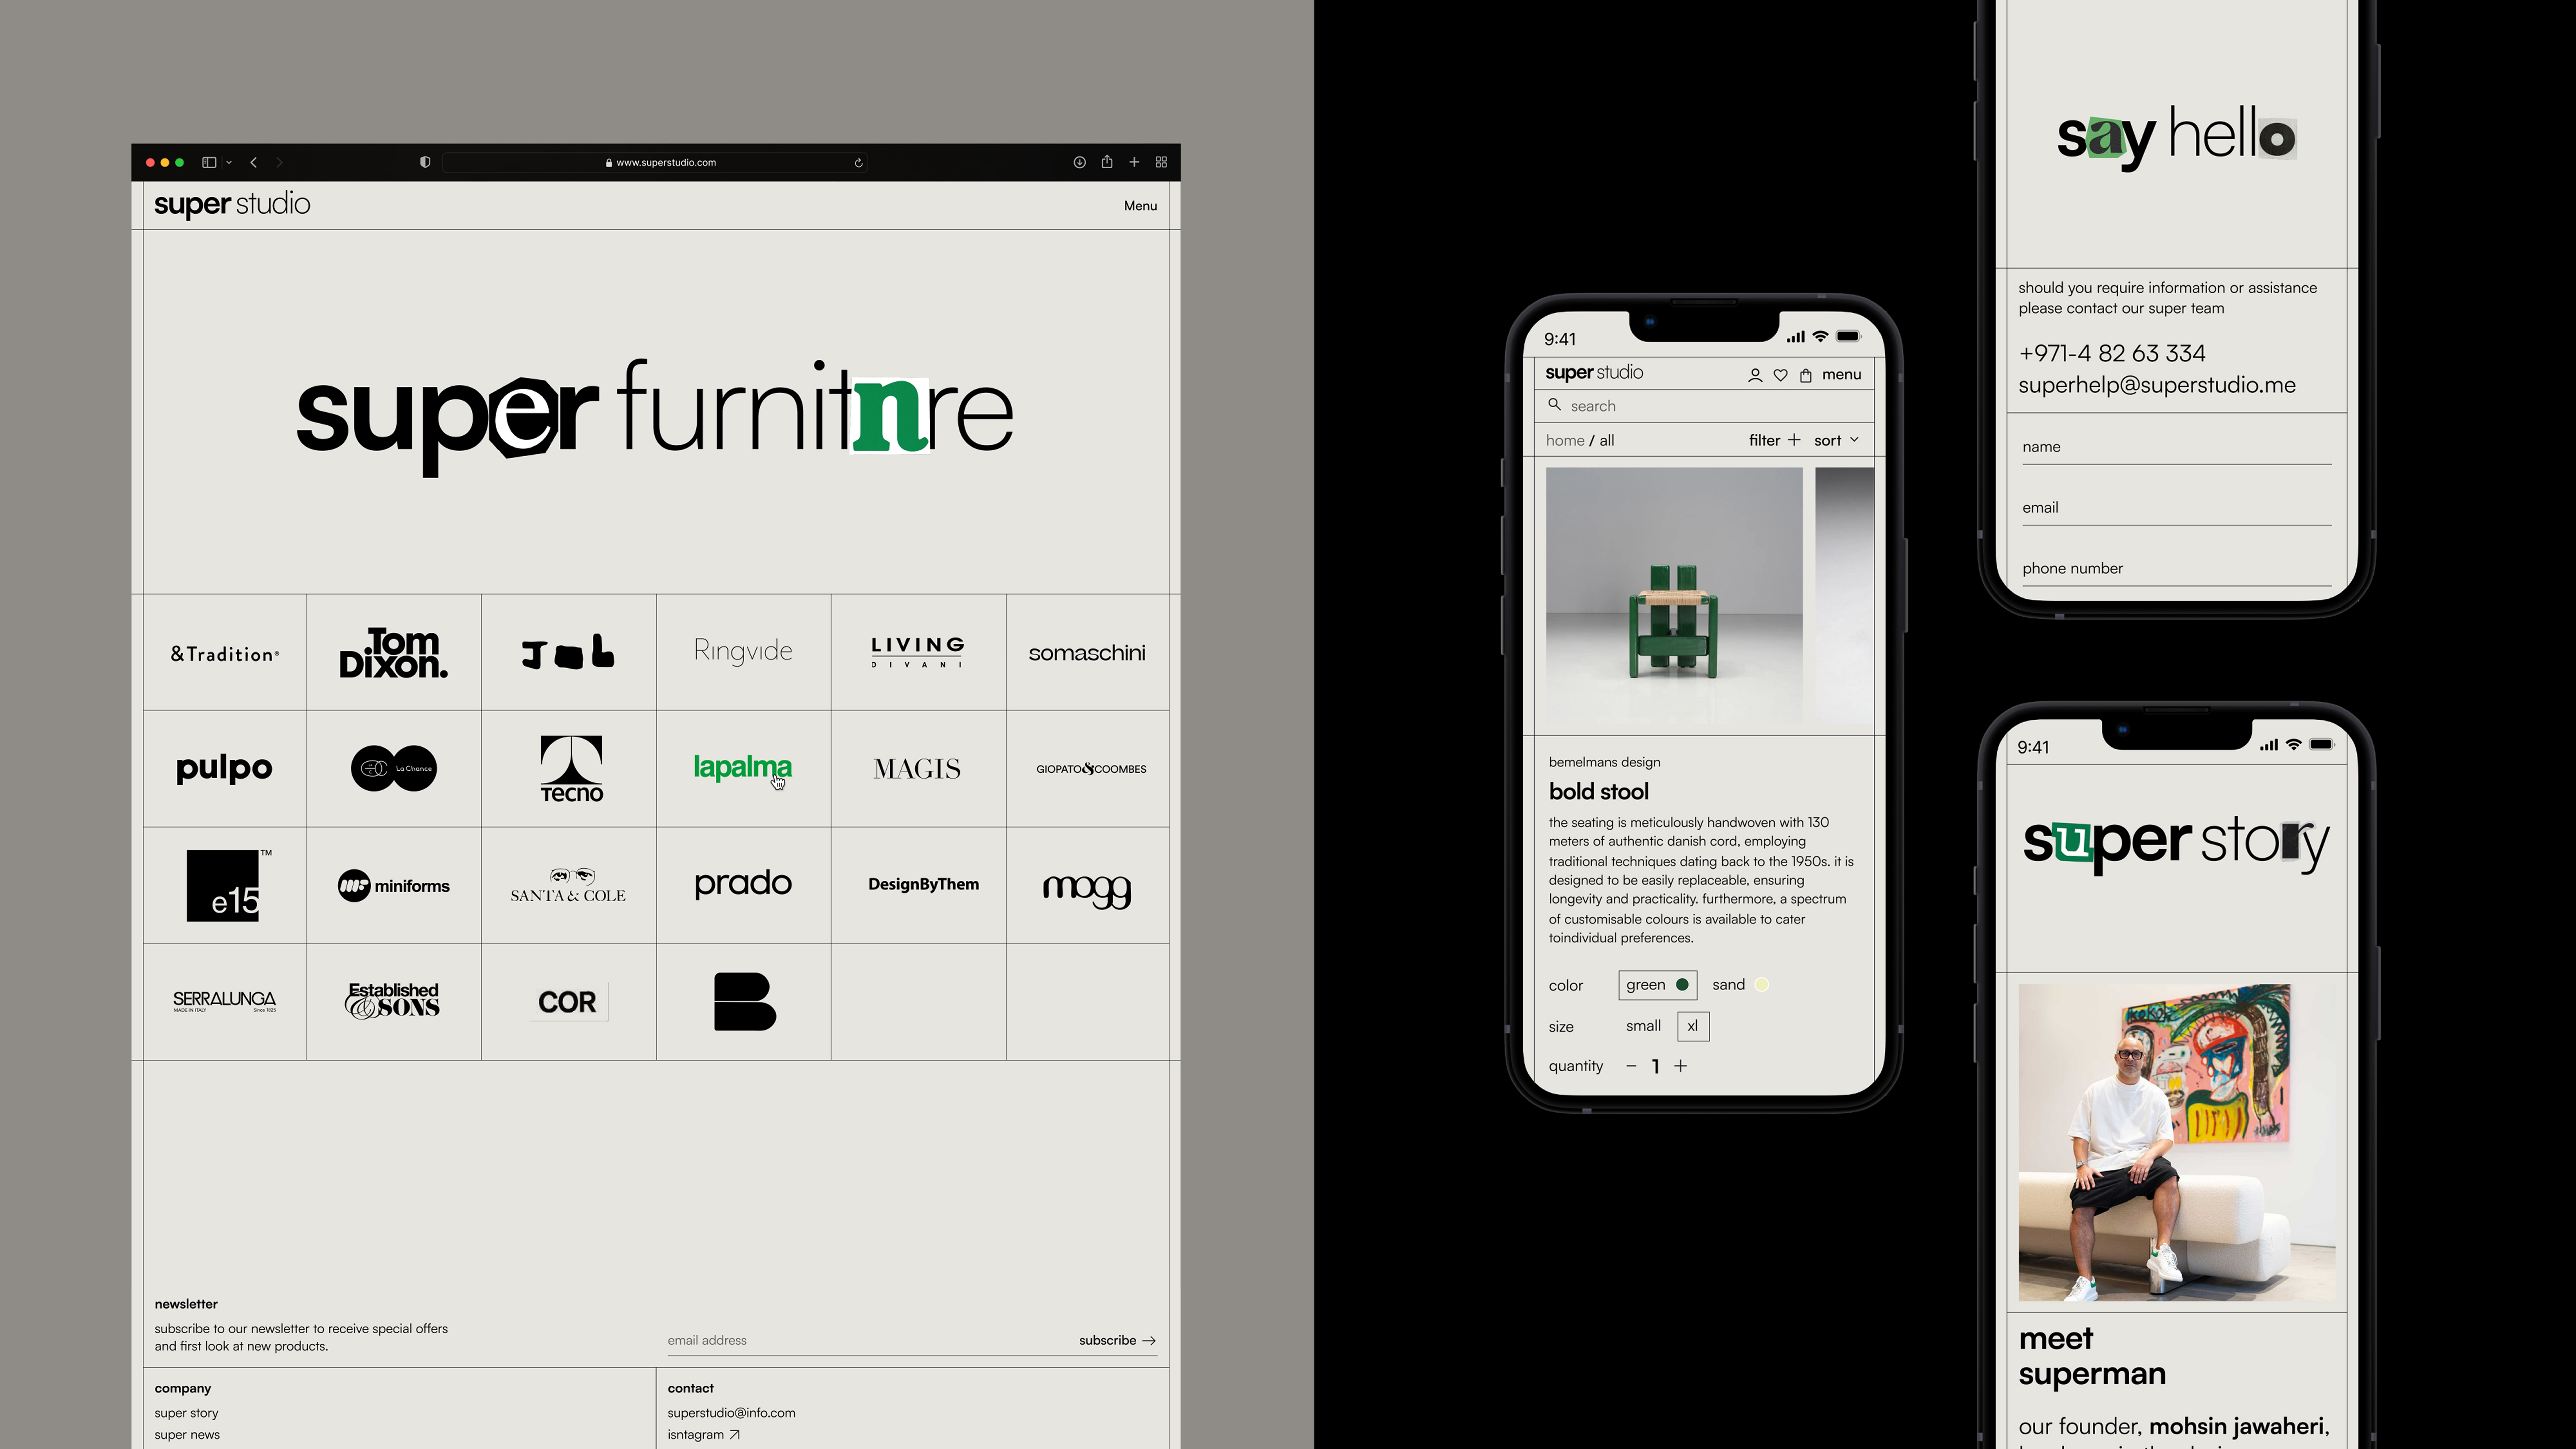Select the prado brand tile
Viewport: 2576px width, 1449px height.
(743, 885)
